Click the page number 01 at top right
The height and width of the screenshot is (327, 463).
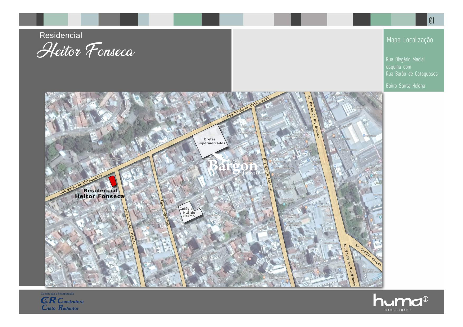(432, 20)
